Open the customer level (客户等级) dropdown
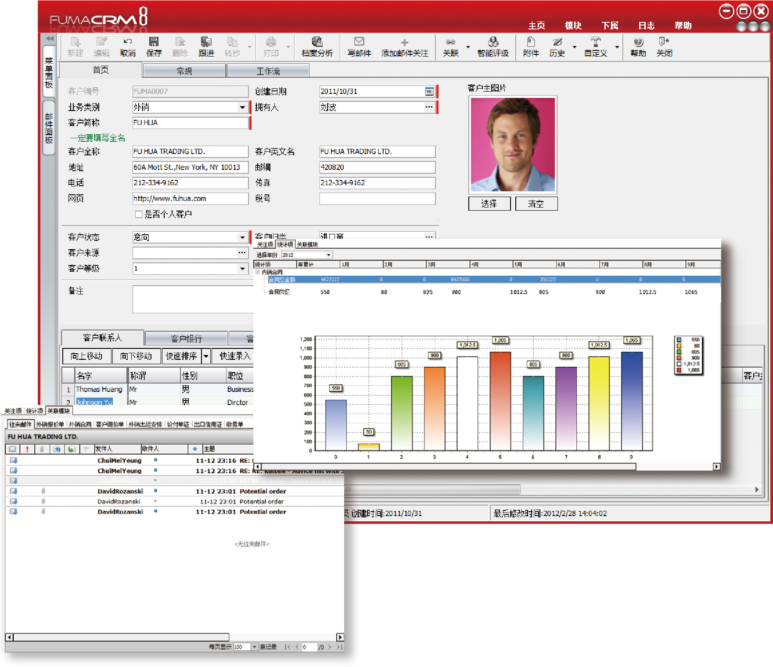 pos(242,269)
